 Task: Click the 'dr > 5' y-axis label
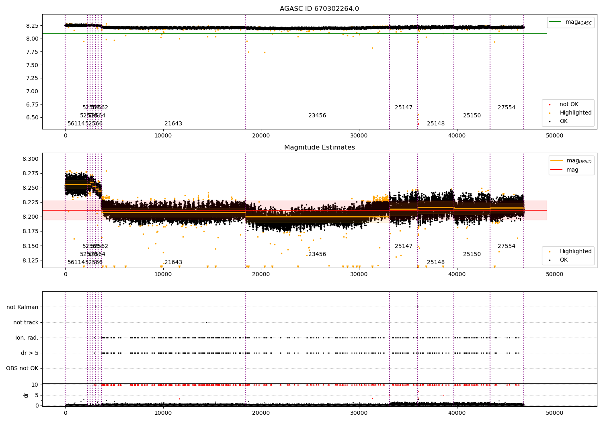point(30,353)
